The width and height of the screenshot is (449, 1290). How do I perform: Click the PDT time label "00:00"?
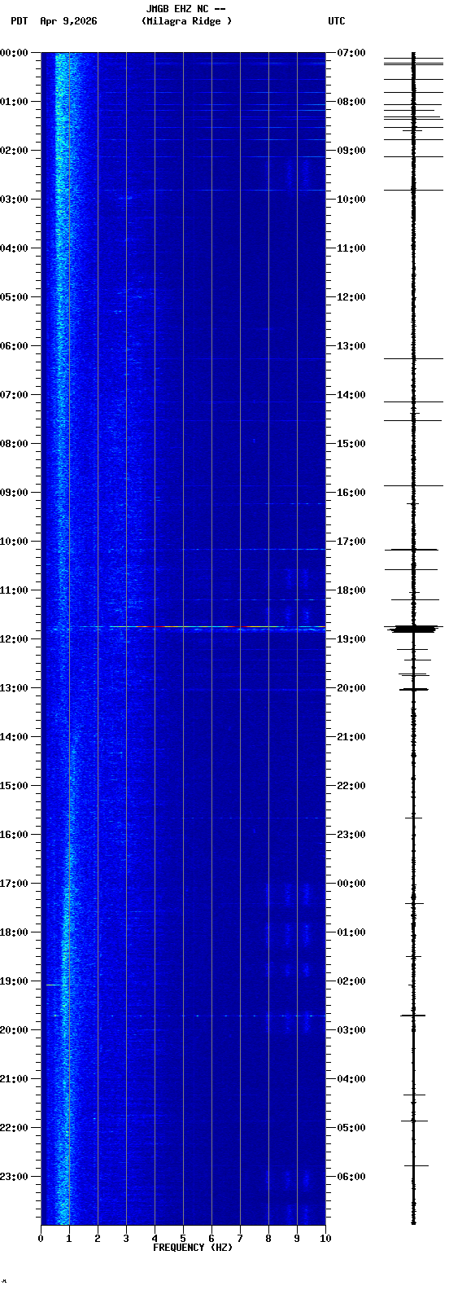tap(14, 53)
